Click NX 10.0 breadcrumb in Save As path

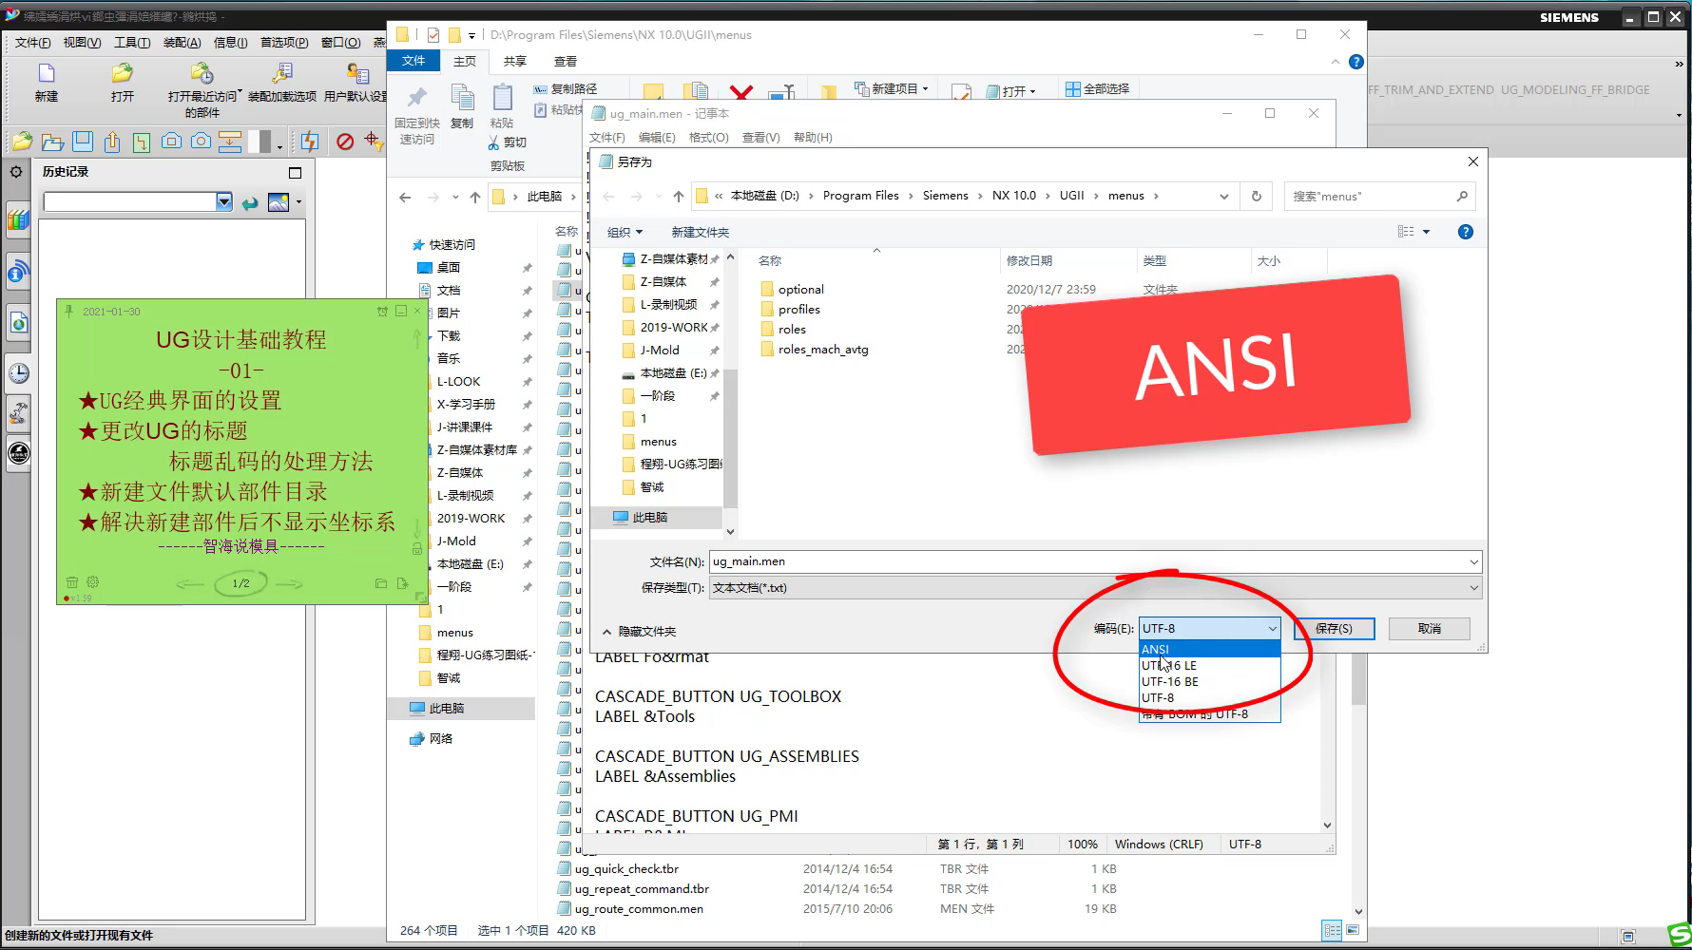point(1014,196)
